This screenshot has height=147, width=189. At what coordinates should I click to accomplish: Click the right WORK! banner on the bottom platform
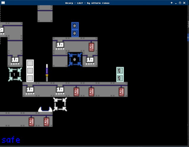[x=46, y=122]
